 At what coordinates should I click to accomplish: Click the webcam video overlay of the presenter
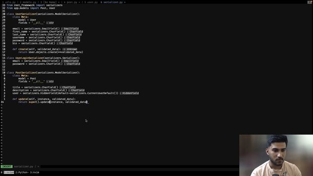coord(276,155)
